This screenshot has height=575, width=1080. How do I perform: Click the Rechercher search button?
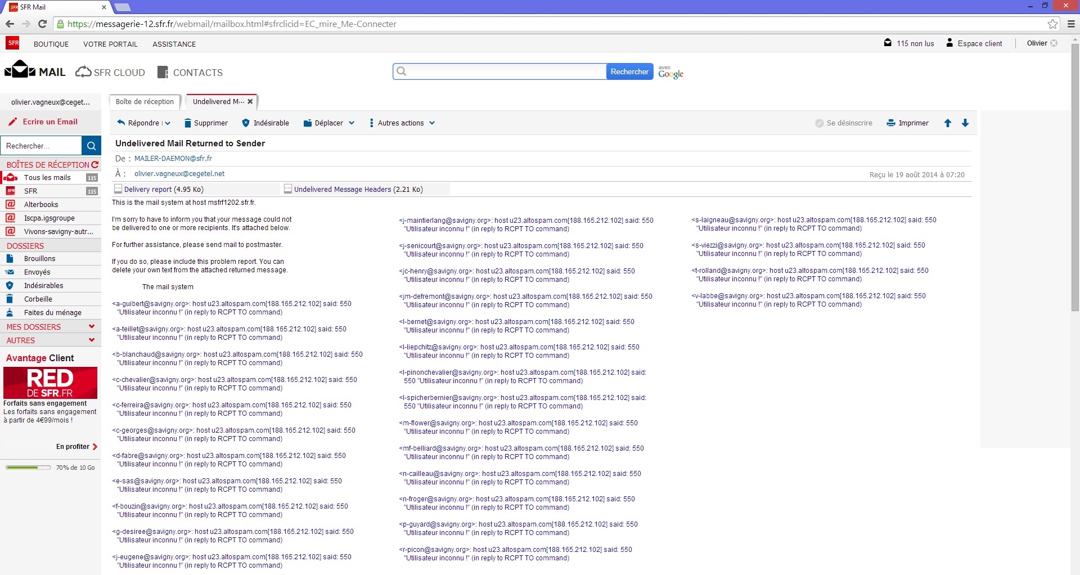(629, 71)
